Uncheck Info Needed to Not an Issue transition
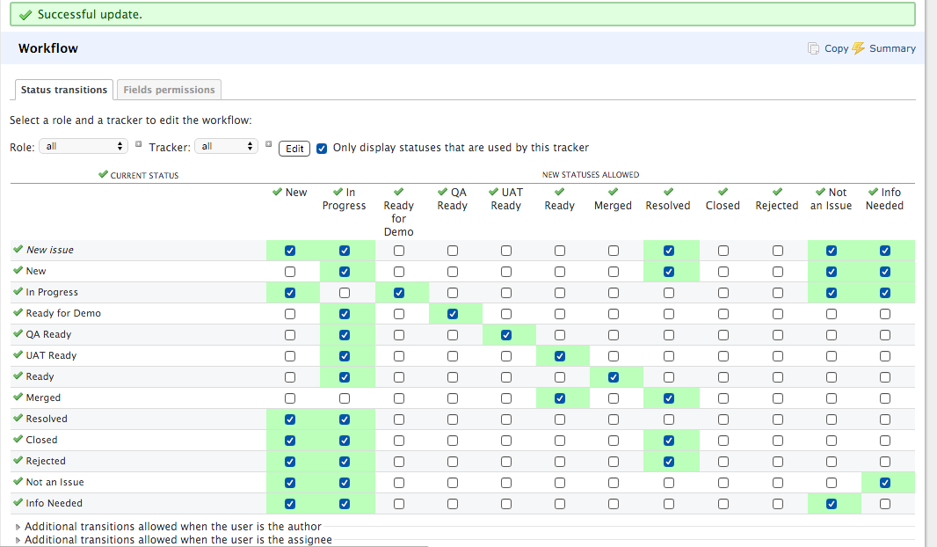Viewport: 937px width, 547px height. click(x=832, y=504)
